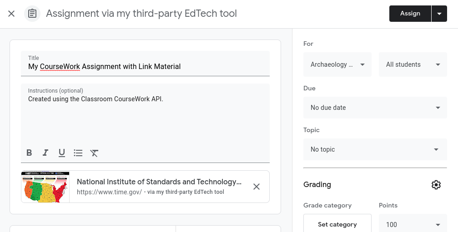Click the Set category button

click(337, 224)
